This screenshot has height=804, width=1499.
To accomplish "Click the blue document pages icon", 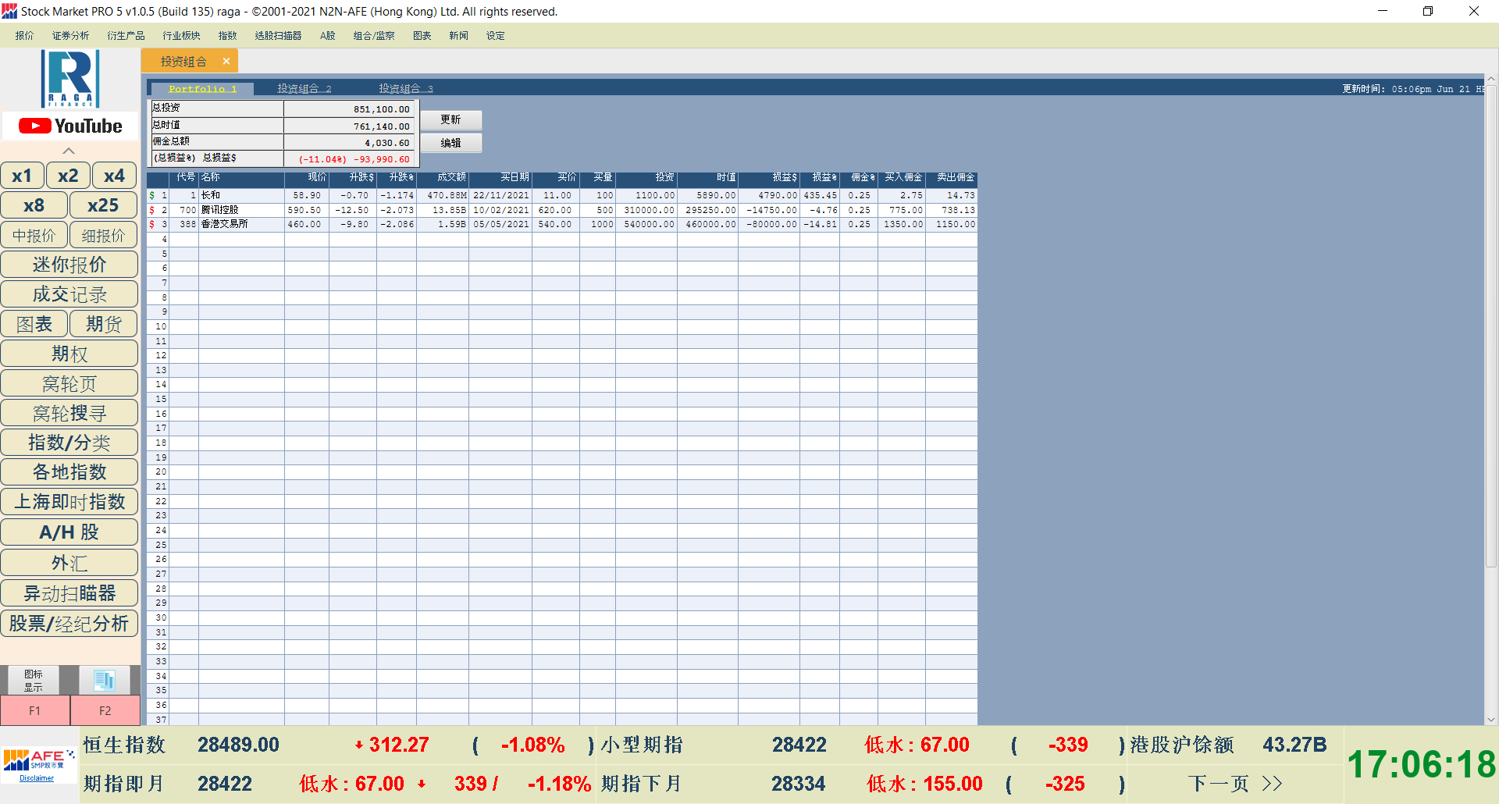I will (x=105, y=680).
